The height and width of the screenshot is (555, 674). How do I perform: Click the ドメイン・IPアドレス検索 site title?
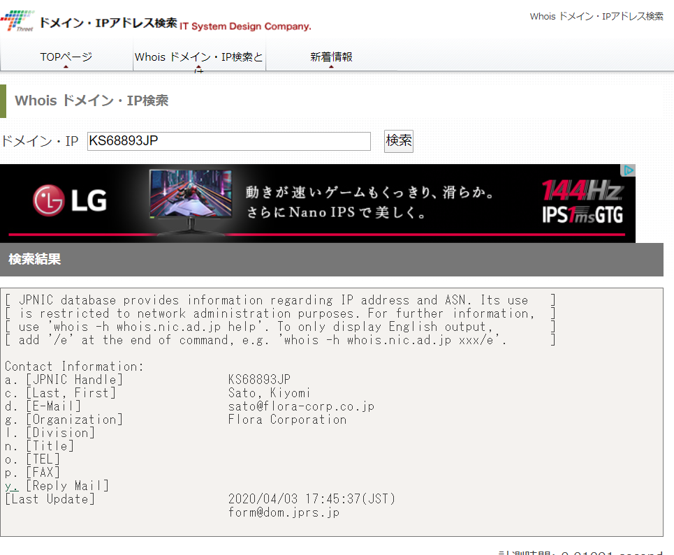coord(108,23)
